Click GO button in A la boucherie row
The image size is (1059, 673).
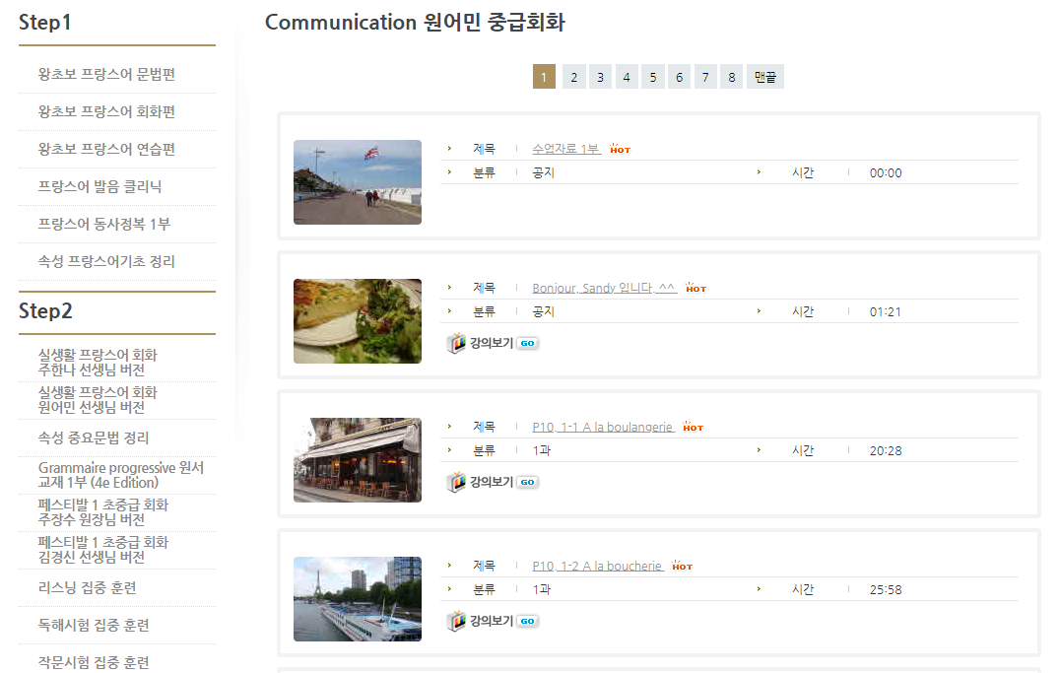527,621
